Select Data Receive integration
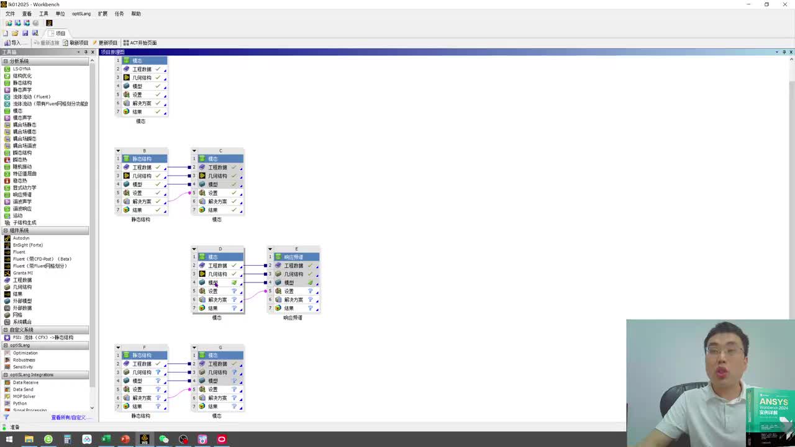This screenshot has width=795, height=447. [25, 382]
